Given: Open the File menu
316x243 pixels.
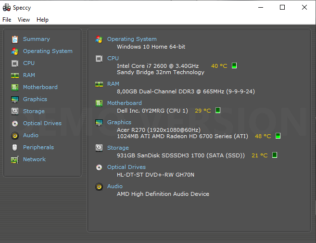Looking at the screenshot, I should click(7, 20).
